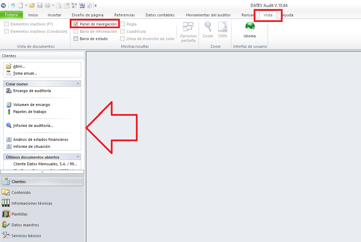This screenshot has height=242, width=361.
Task: Click Toma anual... in the Clientes panel
Action: pyautogui.click(x=25, y=73)
